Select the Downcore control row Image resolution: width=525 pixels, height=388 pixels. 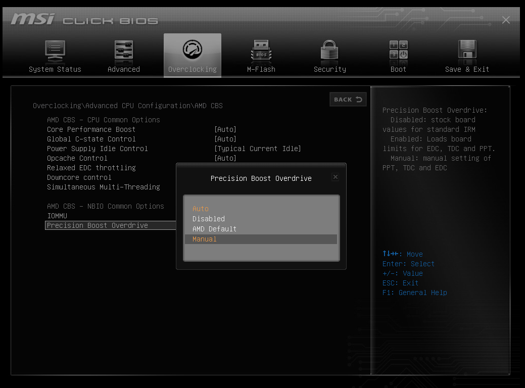point(79,177)
